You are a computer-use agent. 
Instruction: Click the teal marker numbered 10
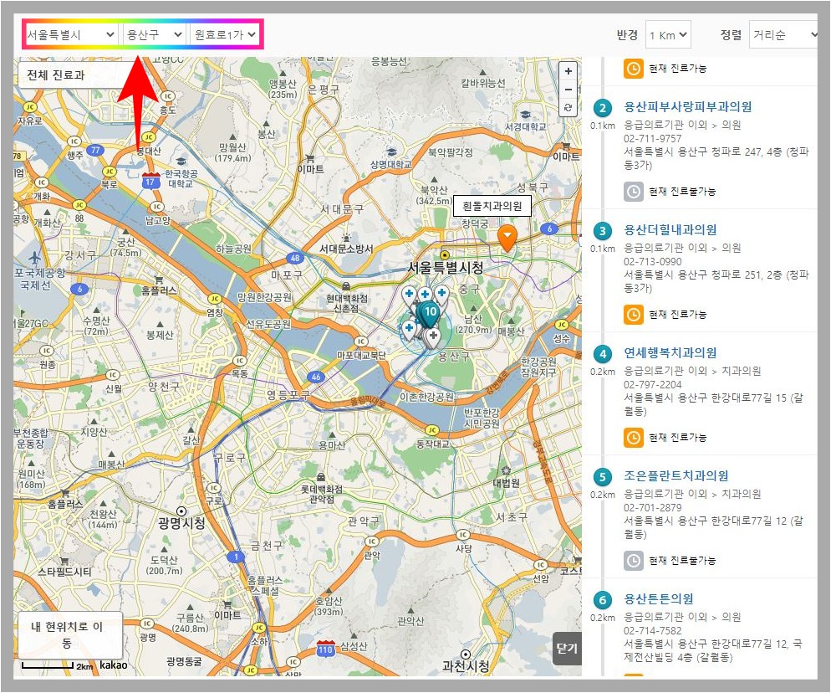tap(430, 314)
